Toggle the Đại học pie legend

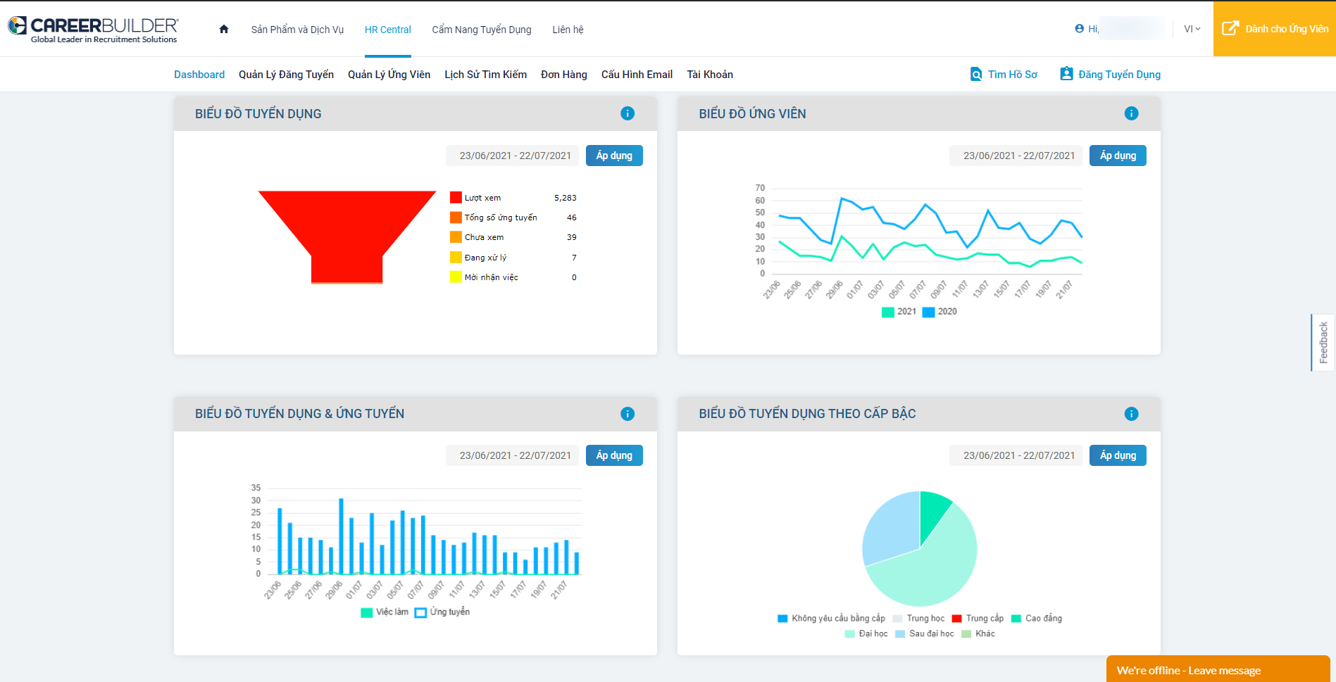pos(866,634)
